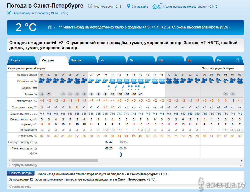Click the Завтра, среда, 5 марта header
The height and width of the screenshot is (192, 250).
[218, 68]
